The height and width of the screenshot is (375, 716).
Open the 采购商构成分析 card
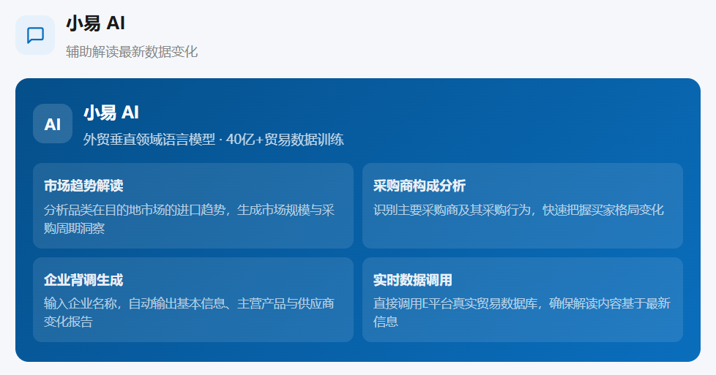pos(523,205)
